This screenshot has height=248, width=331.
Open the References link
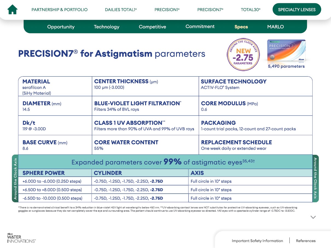click(306, 241)
